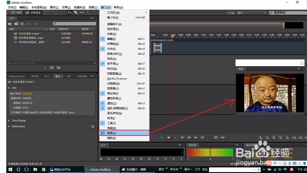Click the video clip thumbnail on the track
Image resolution: width=307 pixels, height=173 pixels.
coord(157,48)
